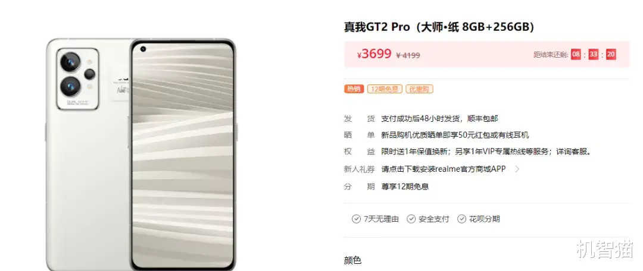This screenshot has width=643, height=271.
Task: Click the countdown seconds box showing 20
Action: (x=611, y=54)
